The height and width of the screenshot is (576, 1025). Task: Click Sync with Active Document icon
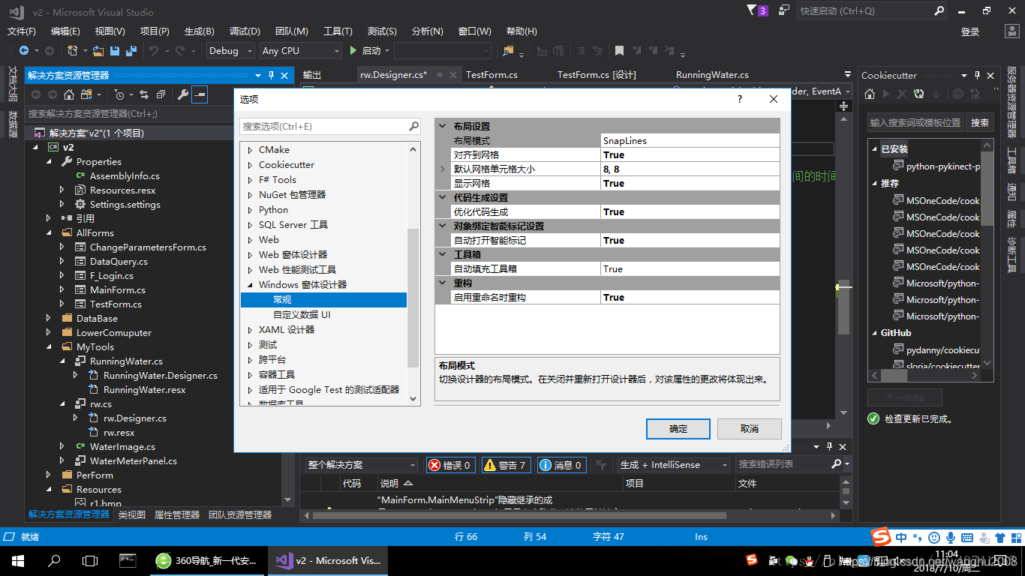tap(143, 94)
